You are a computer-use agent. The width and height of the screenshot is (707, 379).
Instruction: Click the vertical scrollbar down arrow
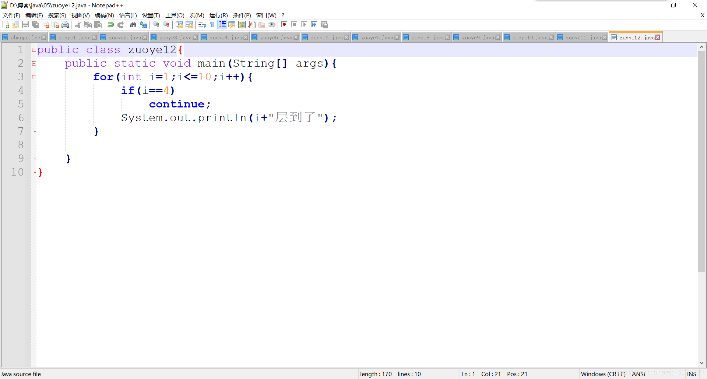701,363
